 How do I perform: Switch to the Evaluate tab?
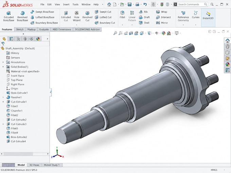(44, 30)
